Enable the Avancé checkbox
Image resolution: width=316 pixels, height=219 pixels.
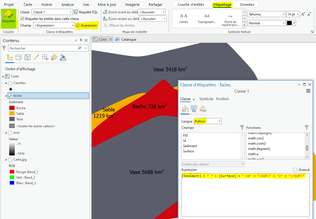coord(295,170)
